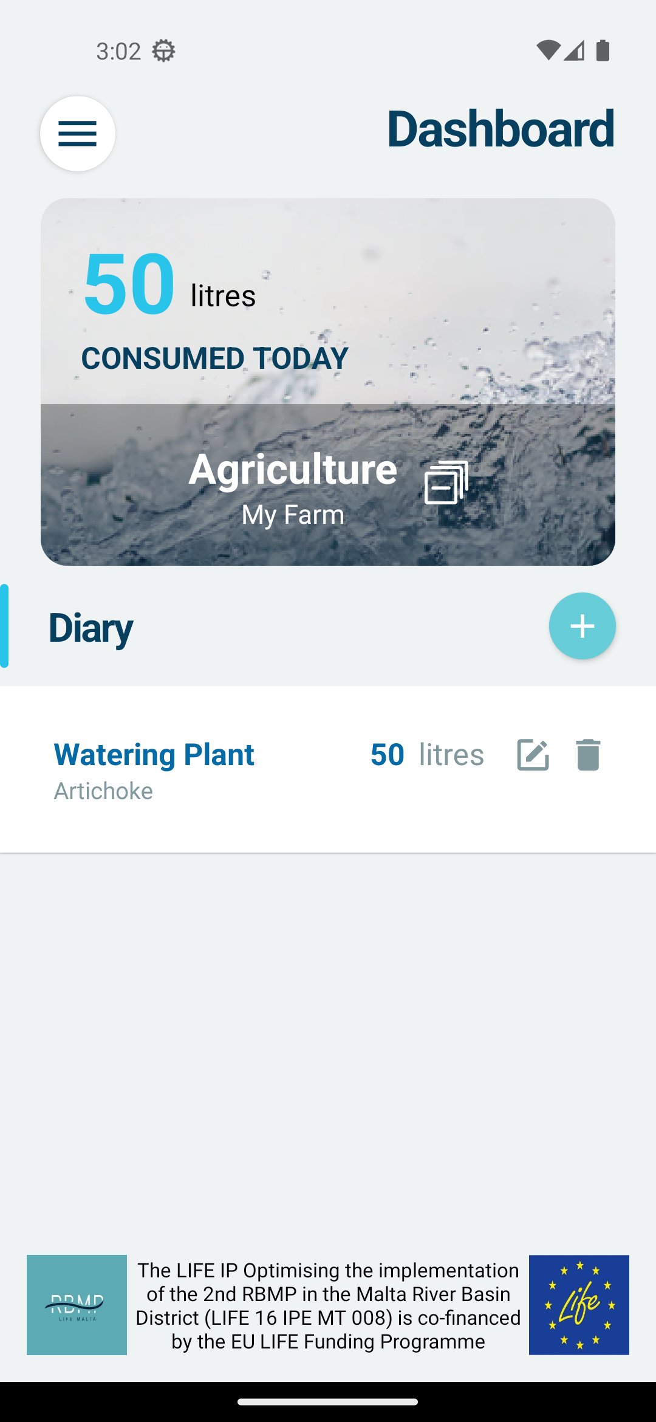The width and height of the screenshot is (656, 1422).
Task: Edit the Watering Plant entry
Action: (x=533, y=755)
